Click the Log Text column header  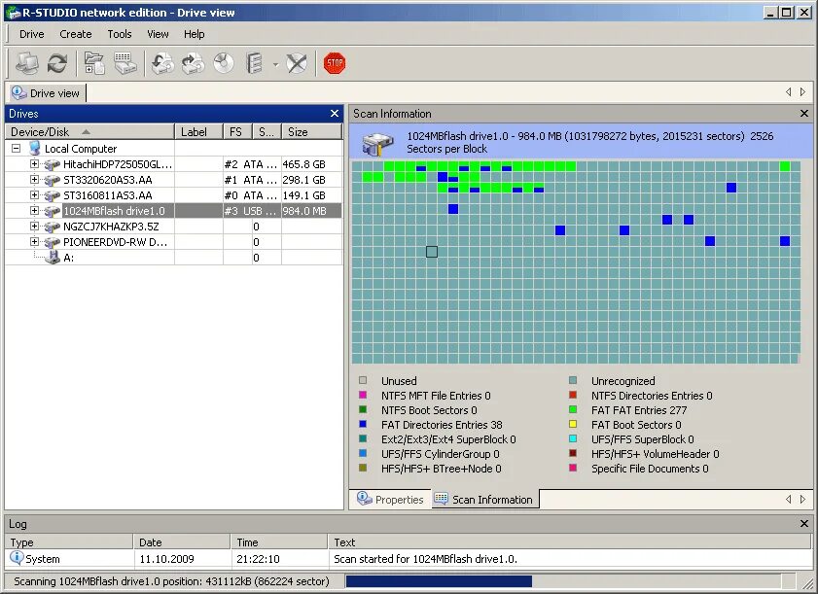pyautogui.click(x=570, y=542)
